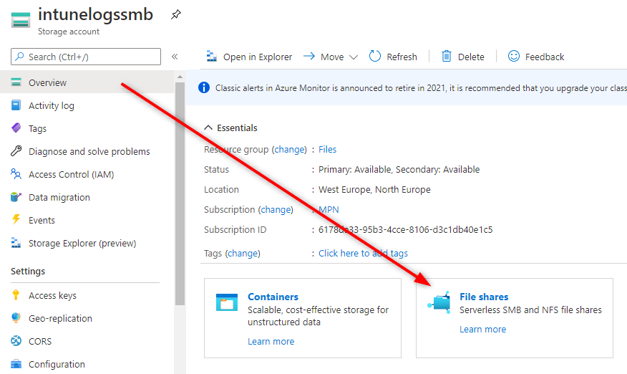Click the Overview menu icon

point(16,82)
